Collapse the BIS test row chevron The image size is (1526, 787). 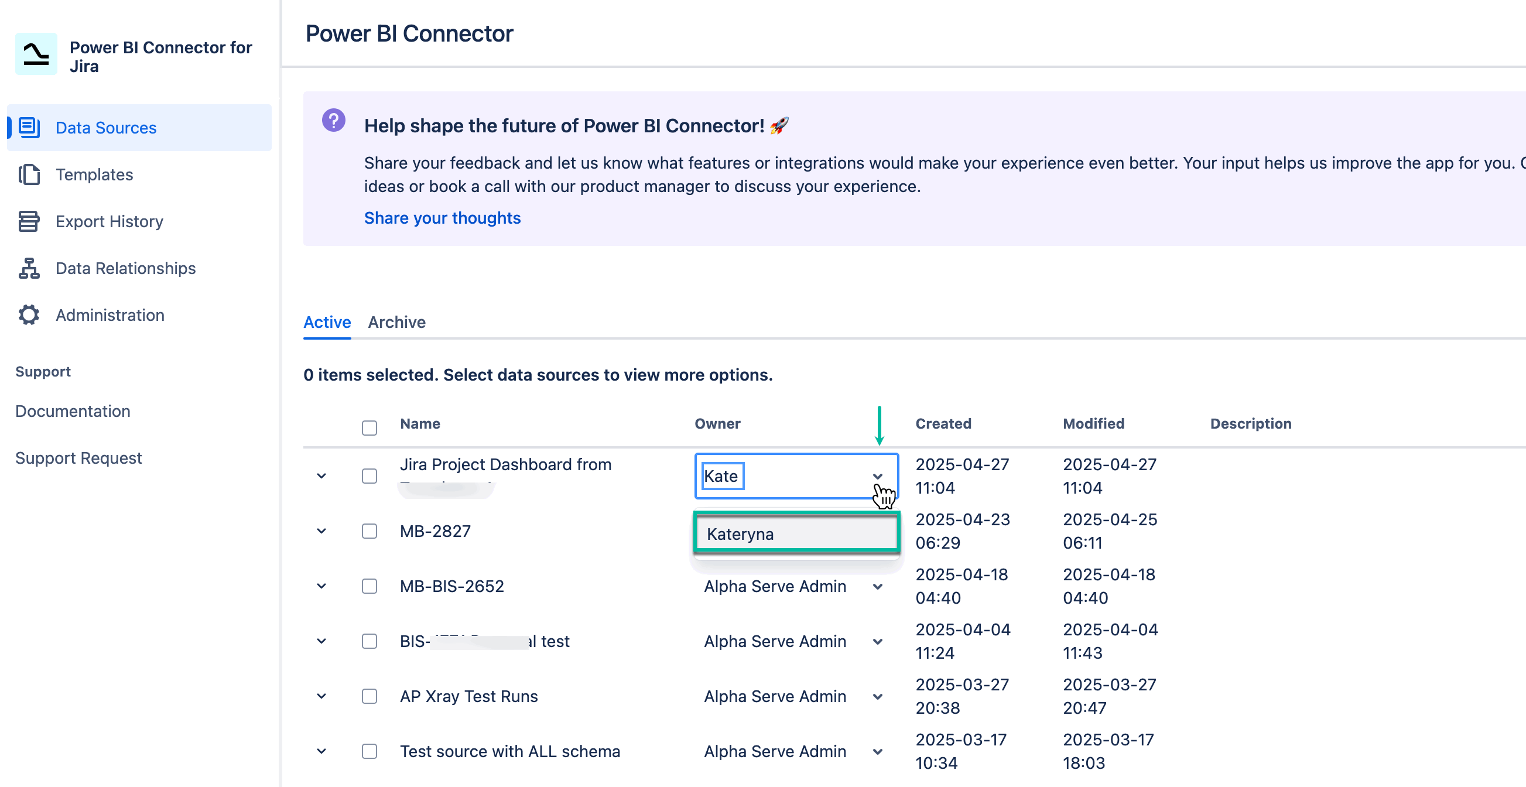pyautogui.click(x=321, y=641)
